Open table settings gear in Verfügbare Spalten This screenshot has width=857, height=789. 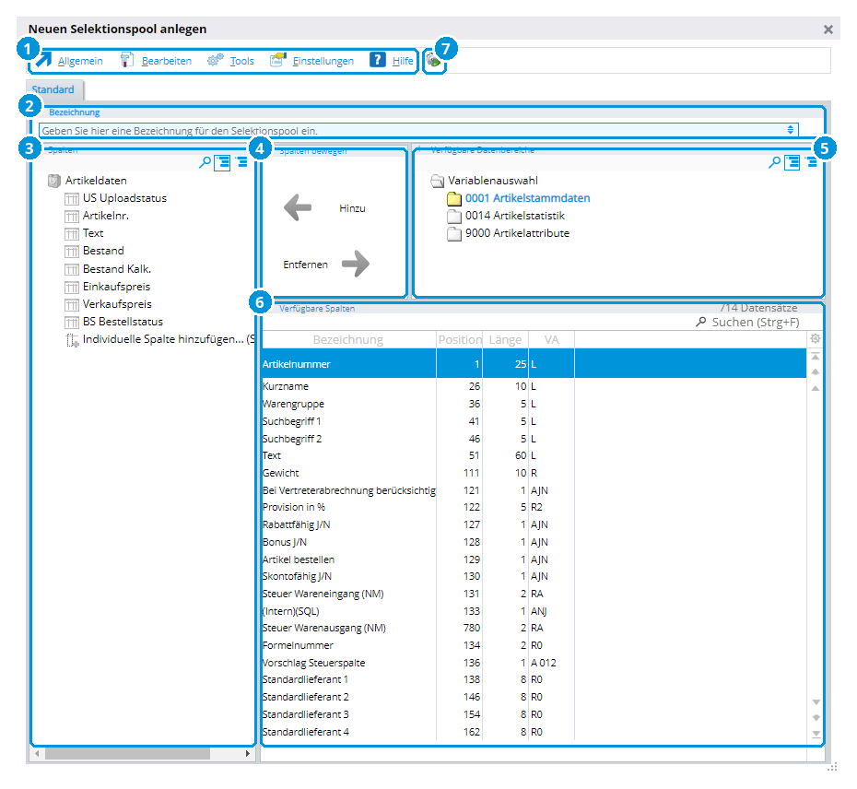[x=815, y=339]
